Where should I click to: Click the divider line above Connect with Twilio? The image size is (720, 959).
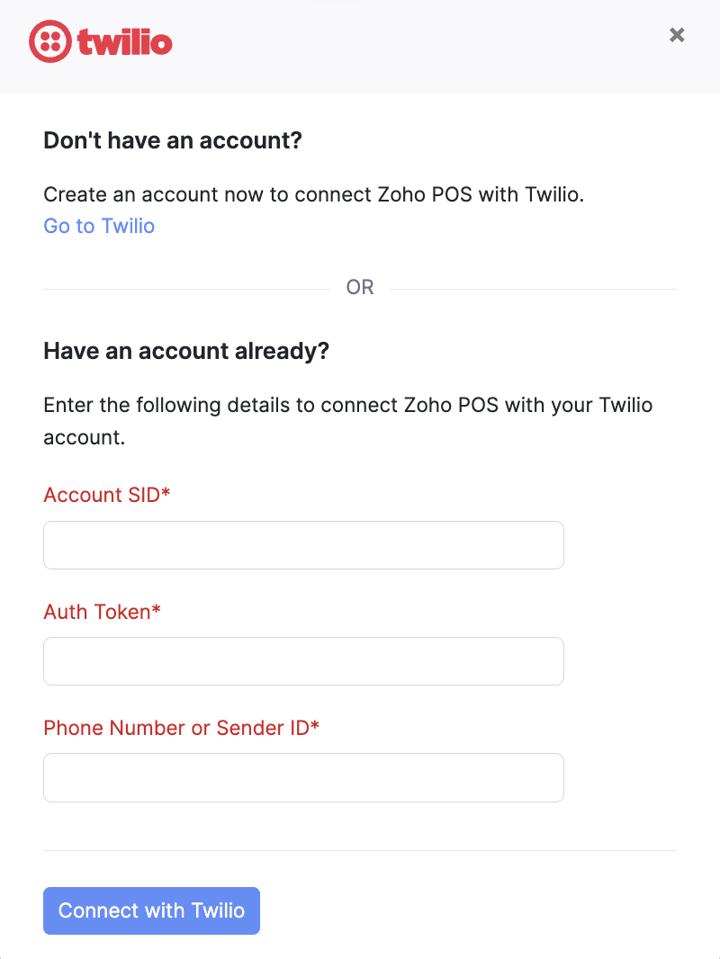point(360,850)
